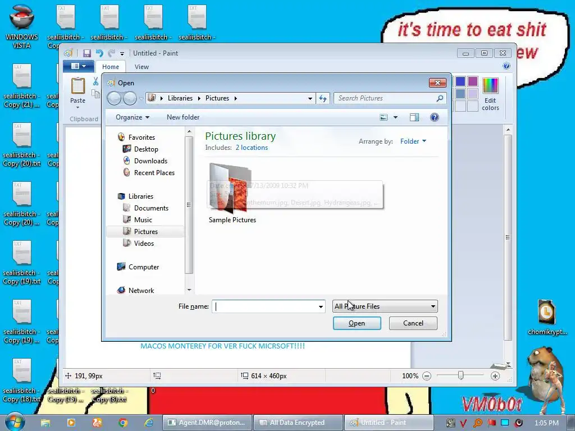The height and width of the screenshot is (431, 575).
Task: Select the chomikrypt desktop icon
Action: [x=547, y=318]
